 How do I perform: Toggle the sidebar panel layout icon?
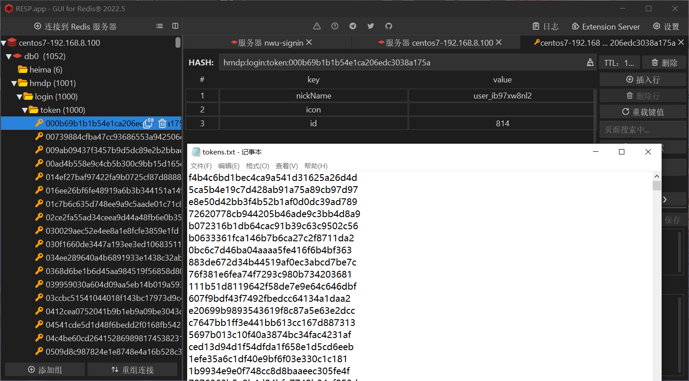coord(175,26)
